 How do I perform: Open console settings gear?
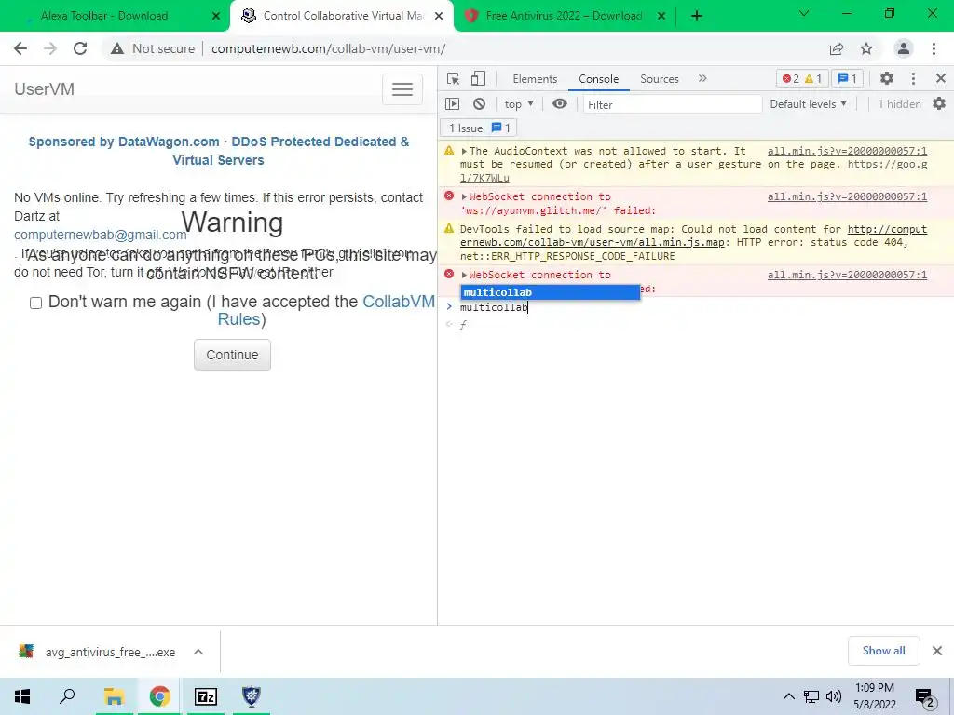939,104
